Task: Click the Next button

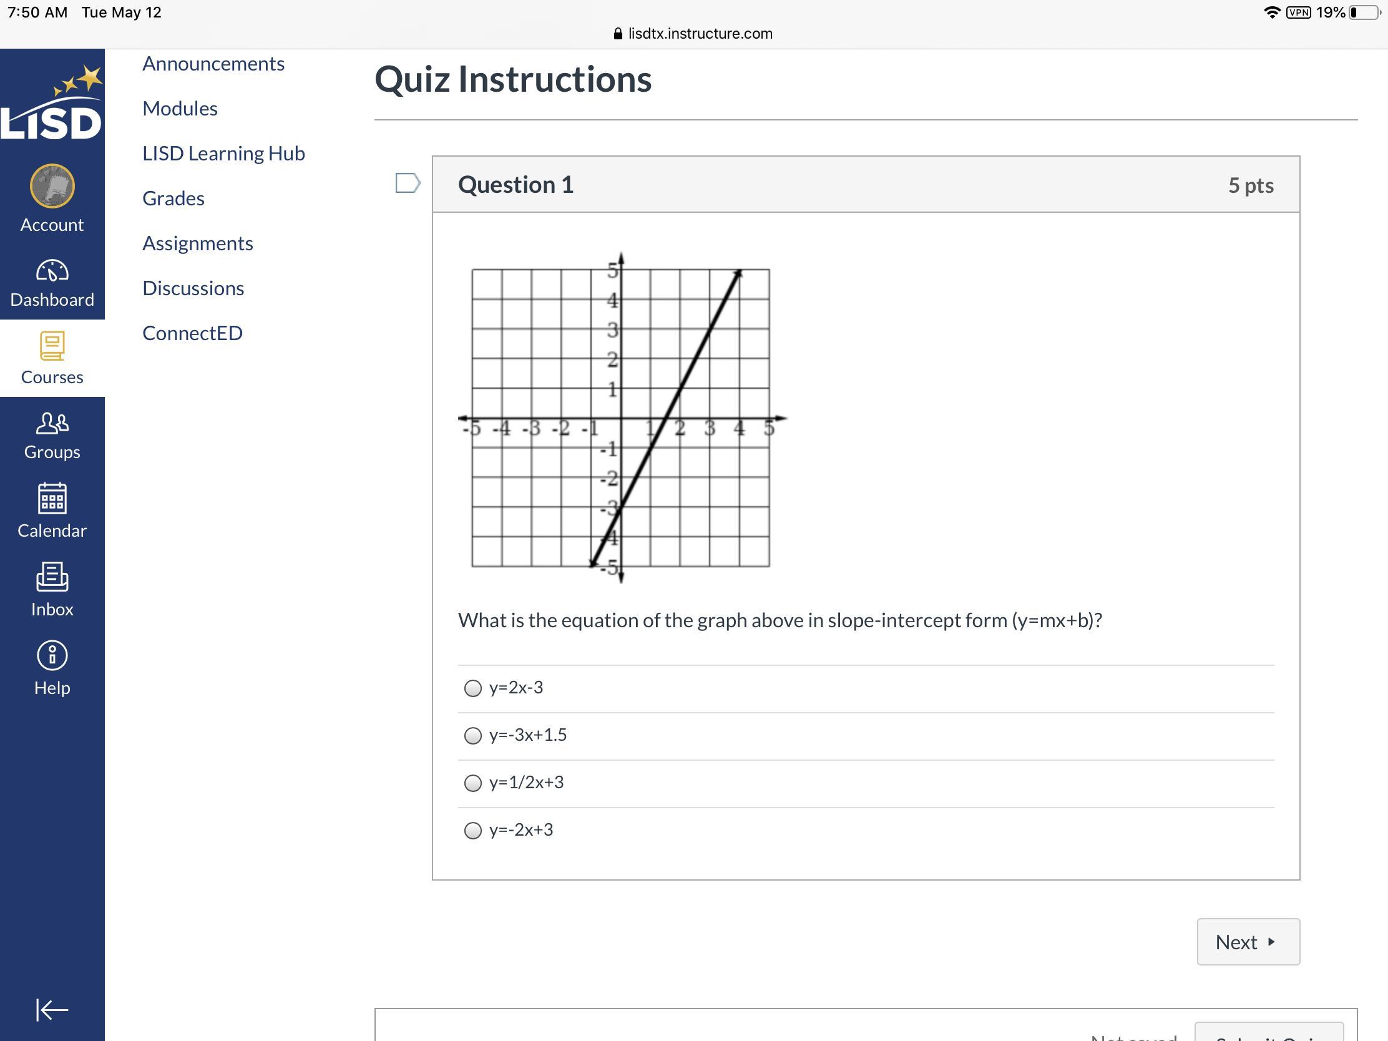Action: click(x=1248, y=942)
